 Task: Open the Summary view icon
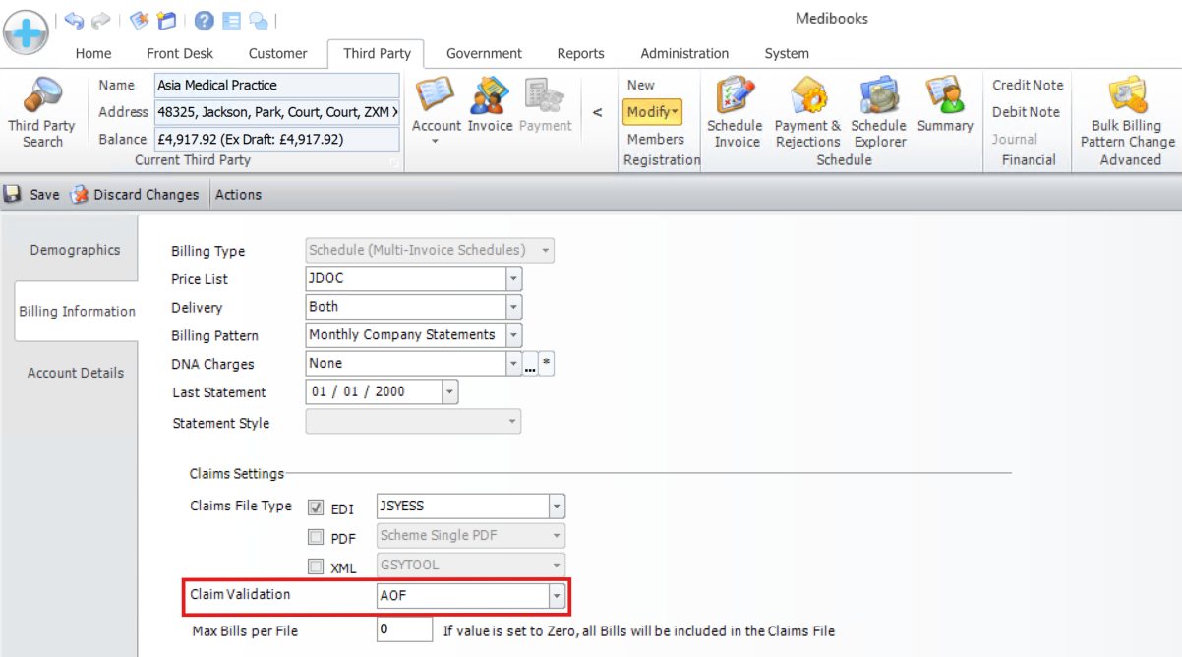[944, 96]
